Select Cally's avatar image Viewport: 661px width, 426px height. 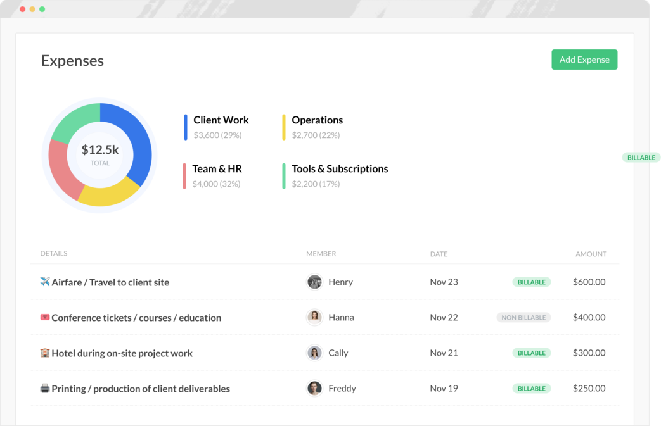click(x=314, y=353)
